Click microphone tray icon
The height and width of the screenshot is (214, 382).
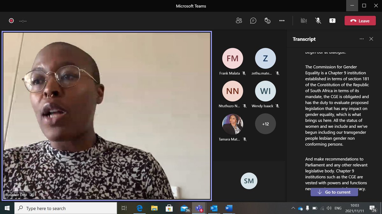(x=308, y=208)
